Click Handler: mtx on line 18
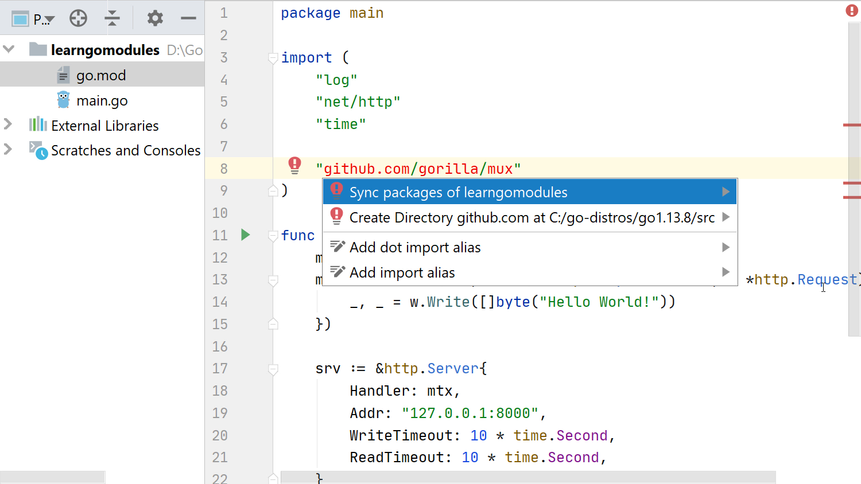 click(405, 391)
